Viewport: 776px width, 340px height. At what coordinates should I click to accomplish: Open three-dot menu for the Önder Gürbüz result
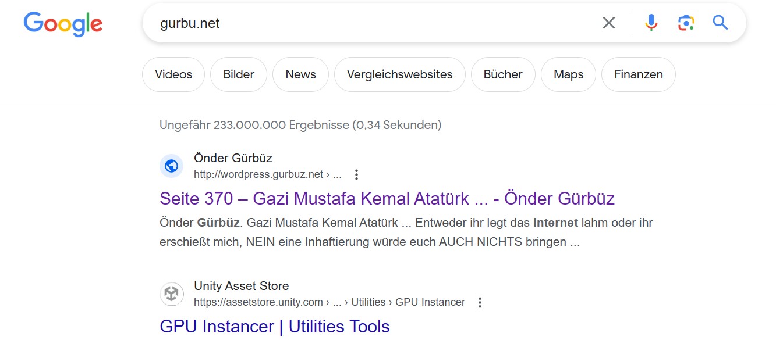(x=357, y=174)
